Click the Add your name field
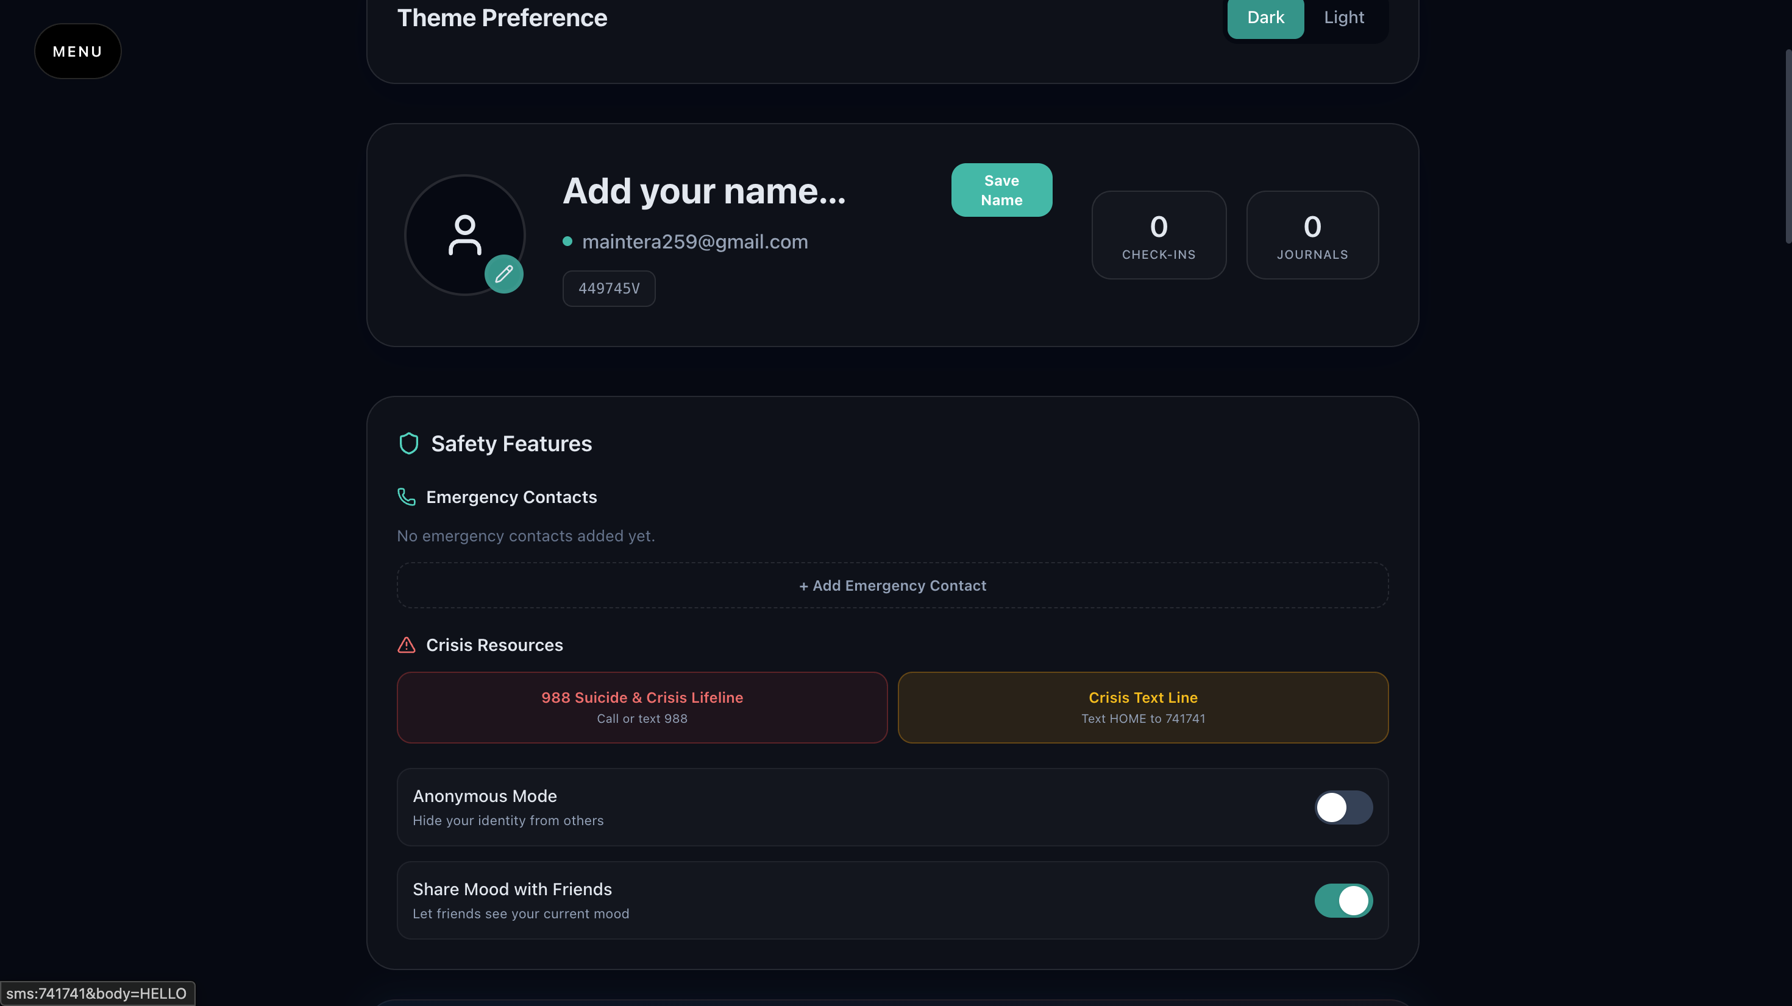The height and width of the screenshot is (1006, 1792). click(703, 191)
